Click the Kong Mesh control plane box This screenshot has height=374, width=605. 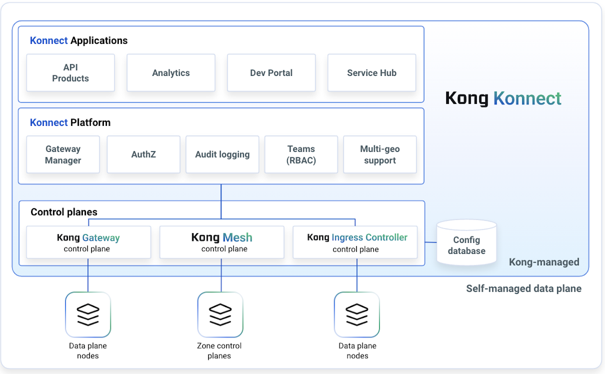pyautogui.click(x=221, y=242)
